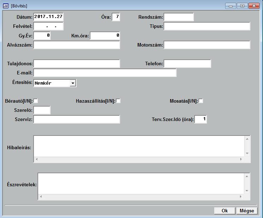The width and height of the screenshot is (263, 218).
Task: Enable the Hazaszállítás[I/N] checkbox
Action: tap(118, 101)
